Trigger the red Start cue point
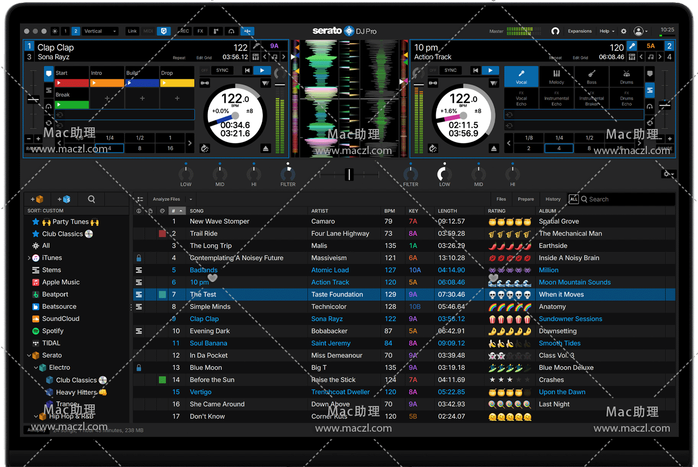Image resolution: width=698 pixels, height=467 pixels. 72,83
